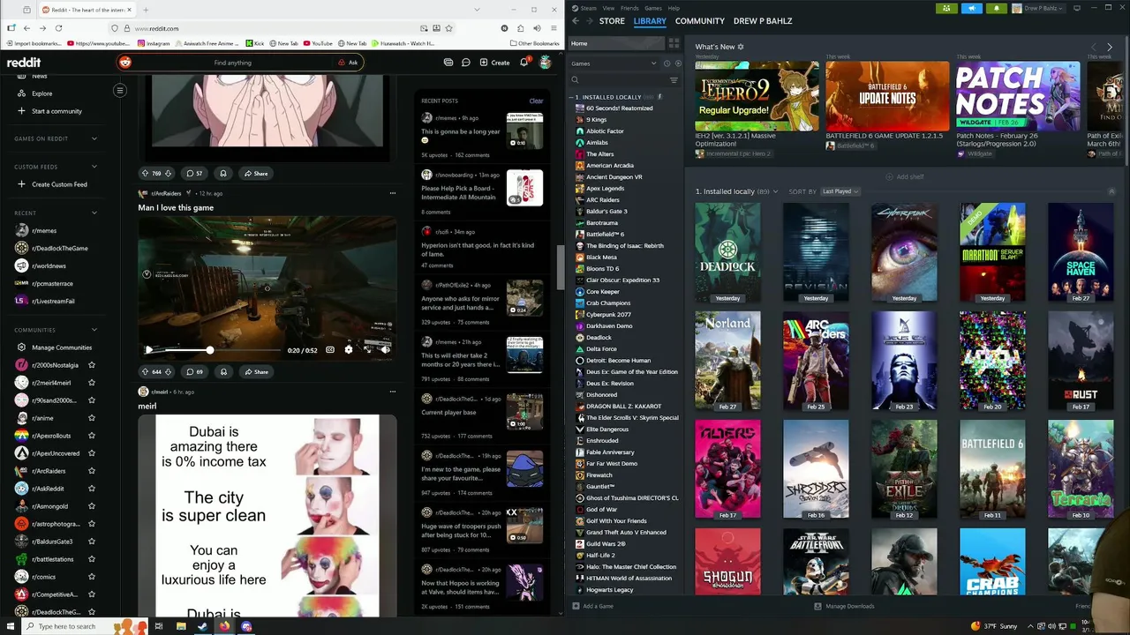
Task: Toggle closed captions on the ArcRaiders video
Action: click(x=330, y=350)
